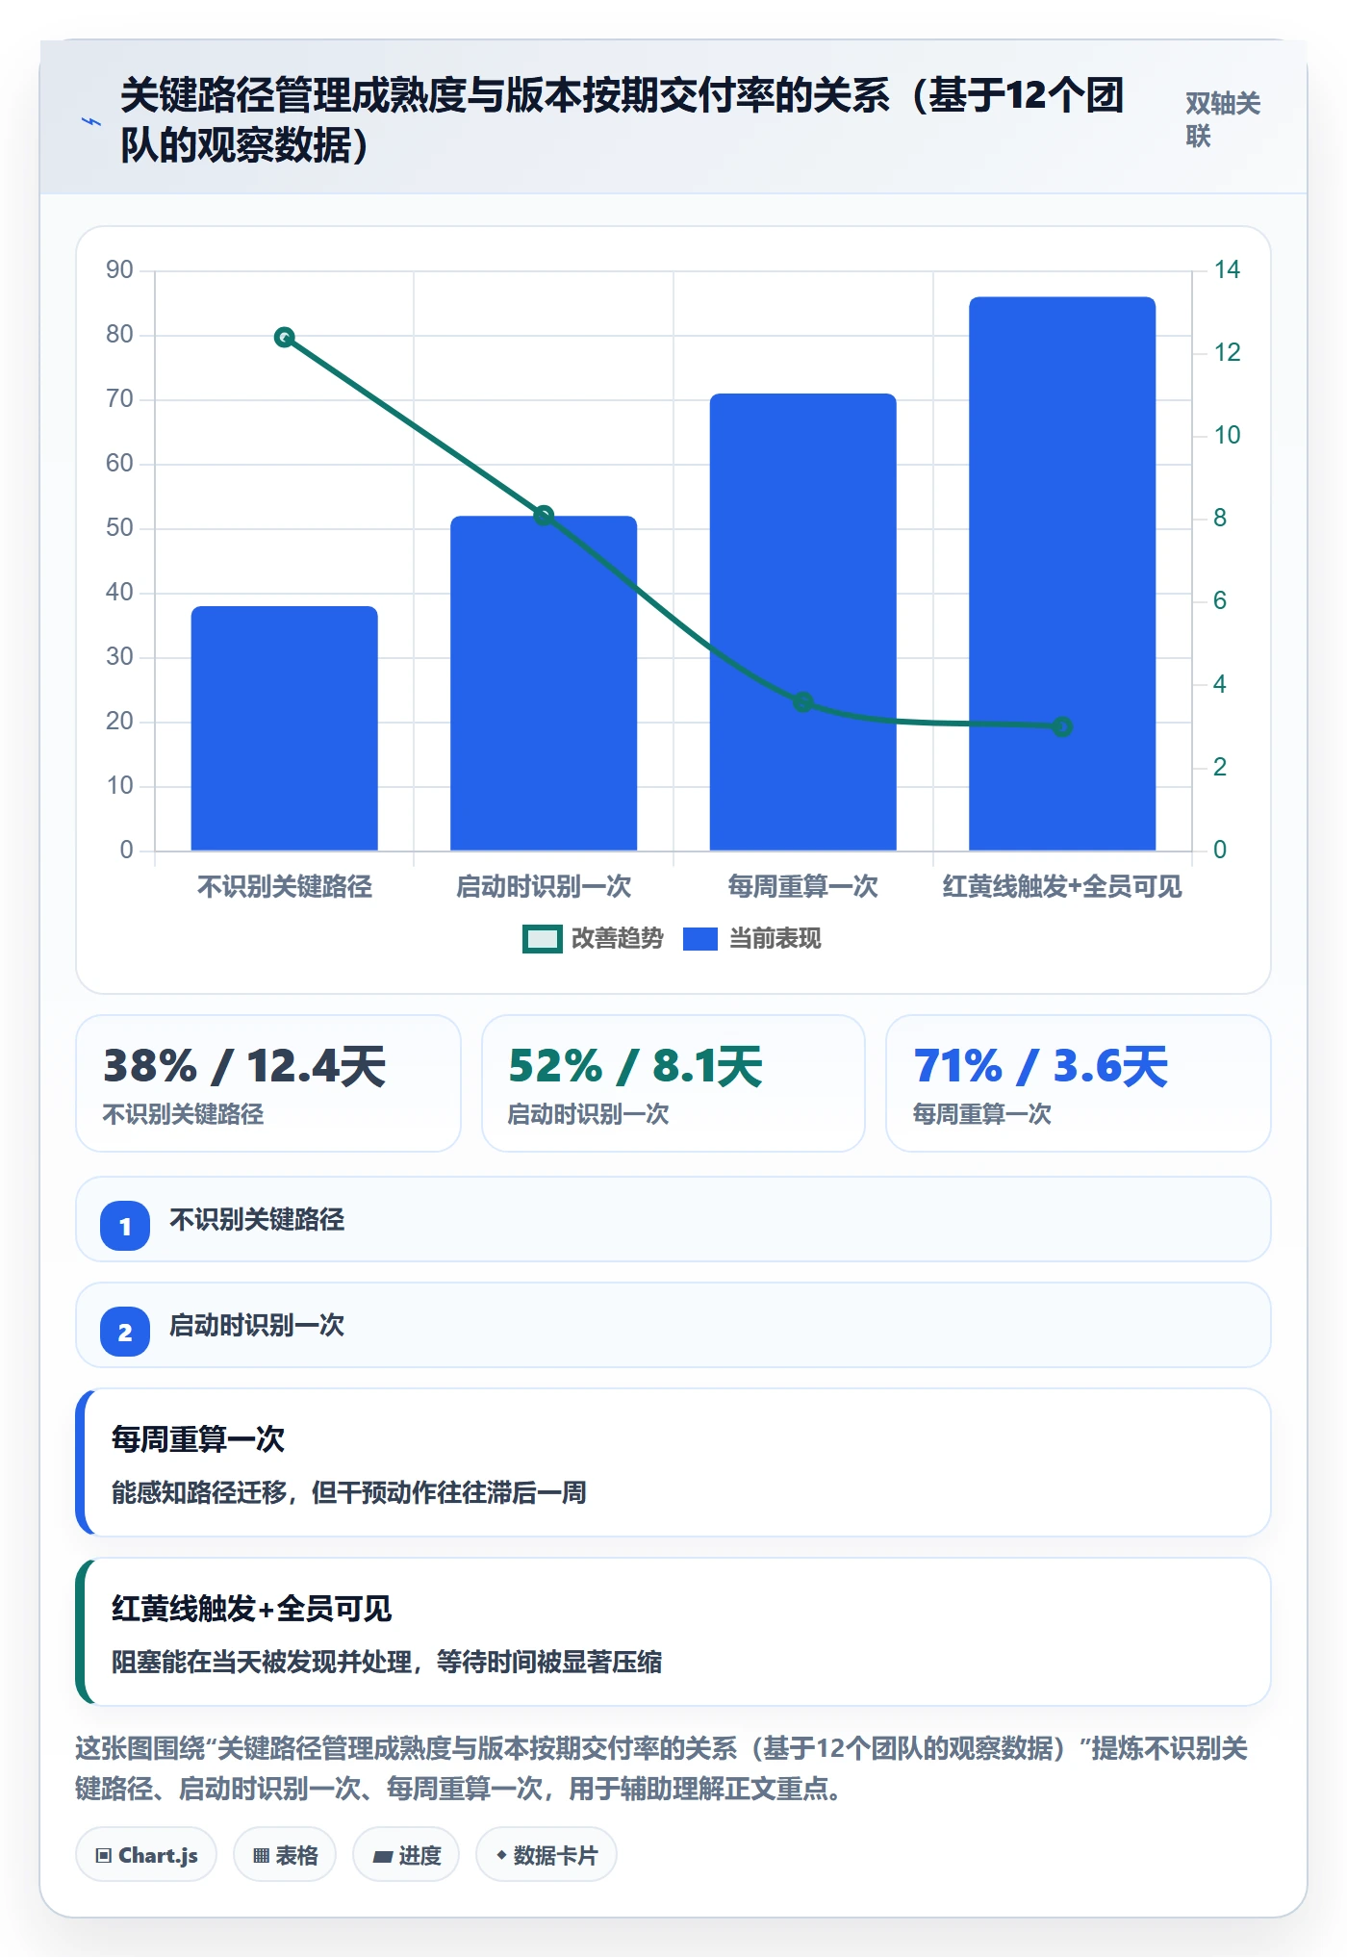This screenshot has width=1347, height=1957.
Task: Click the left axis value 90
Action: point(119,269)
